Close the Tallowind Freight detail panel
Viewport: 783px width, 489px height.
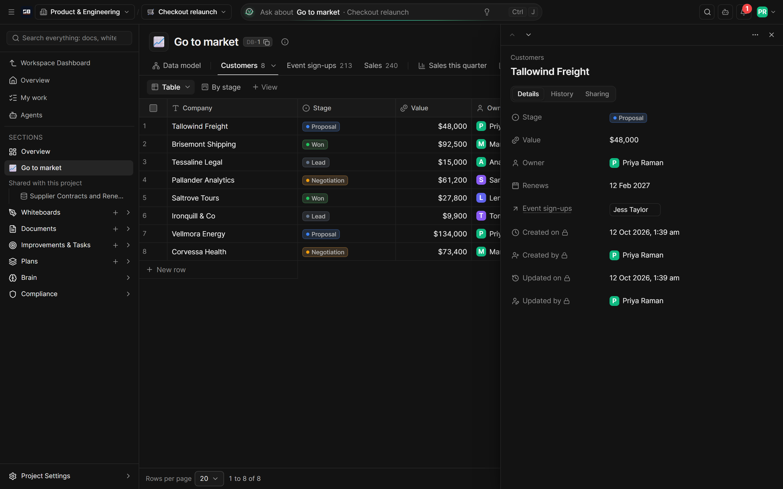[771, 35]
